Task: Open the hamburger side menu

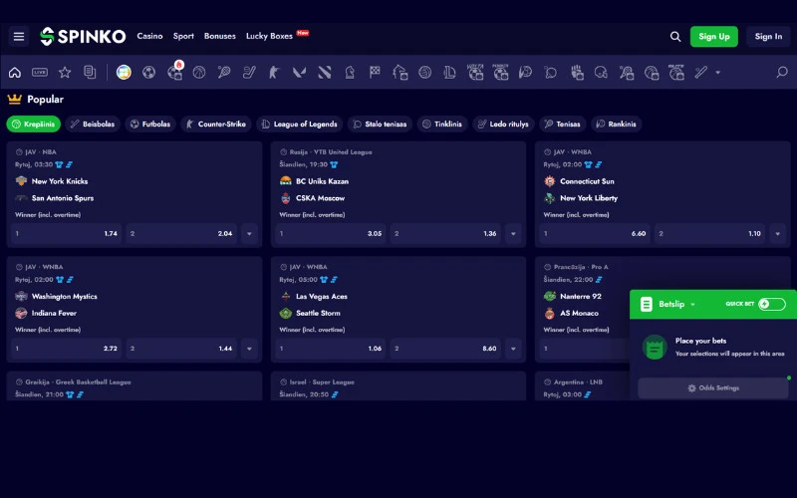Action: [19, 37]
